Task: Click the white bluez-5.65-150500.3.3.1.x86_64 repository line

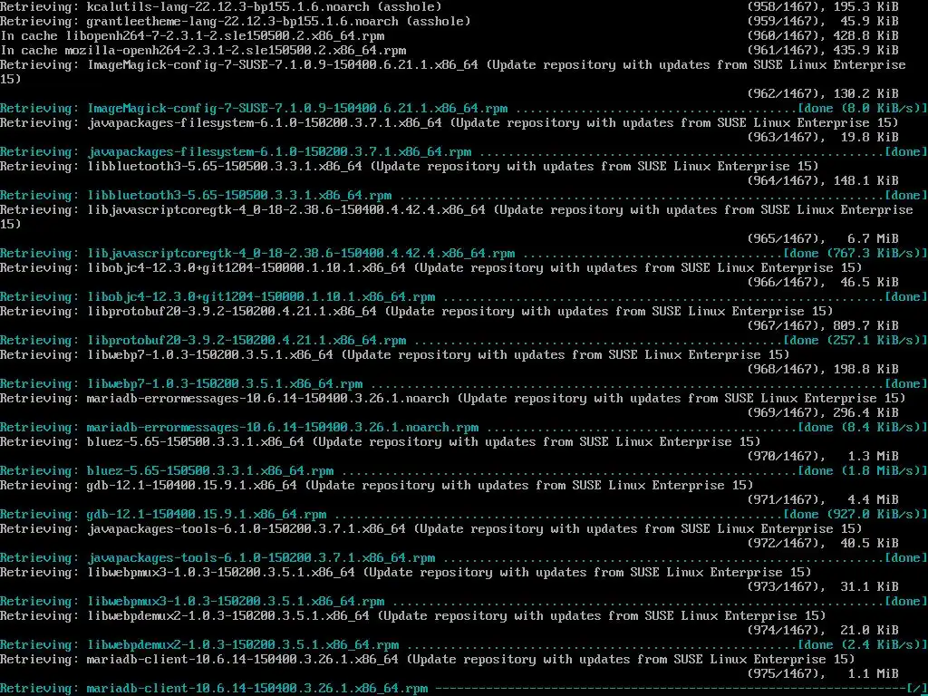Action: click(381, 442)
